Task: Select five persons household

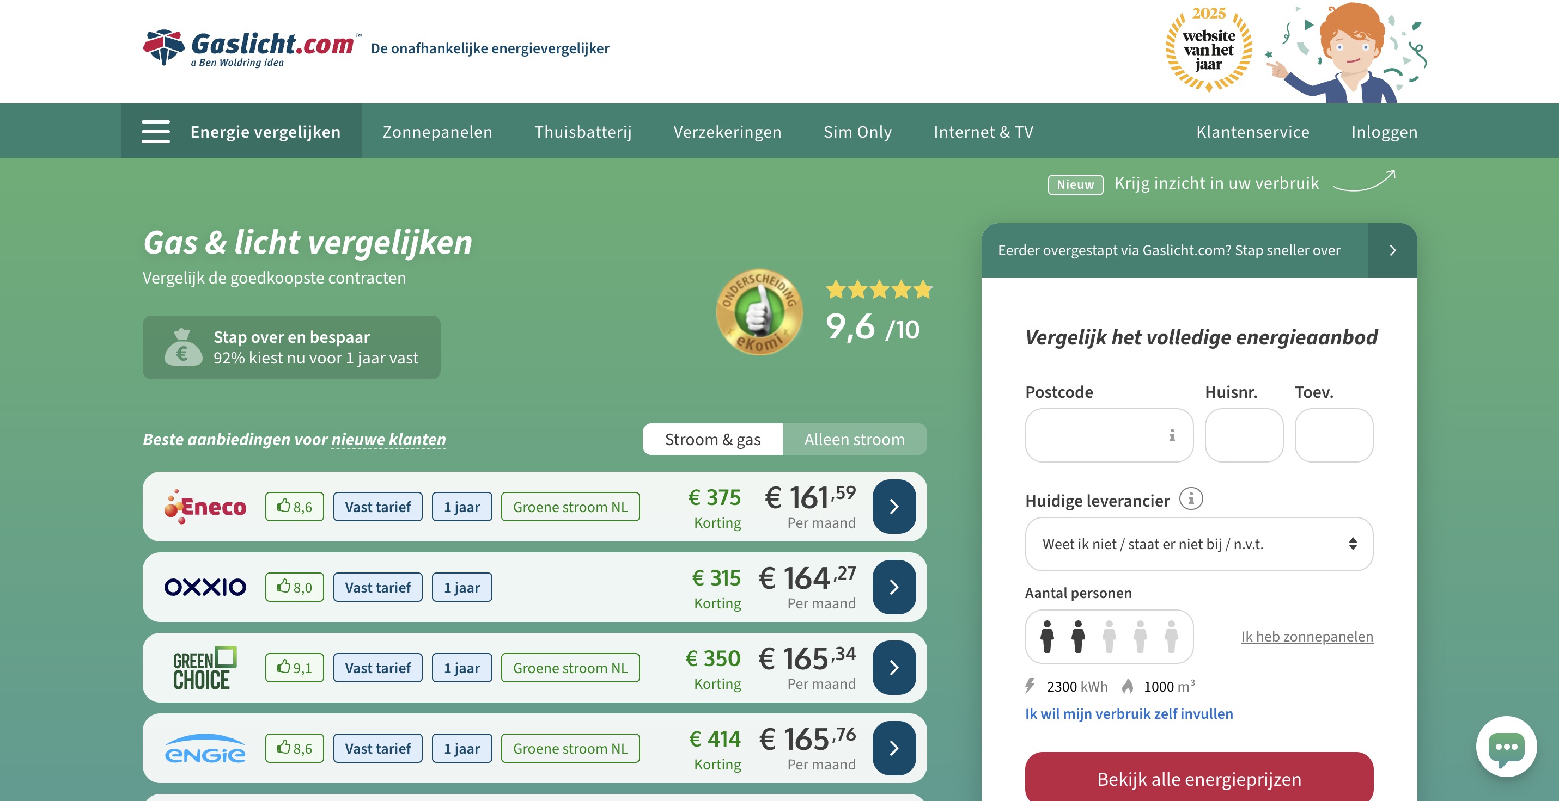Action: pyautogui.click(x=1171, y=637)
